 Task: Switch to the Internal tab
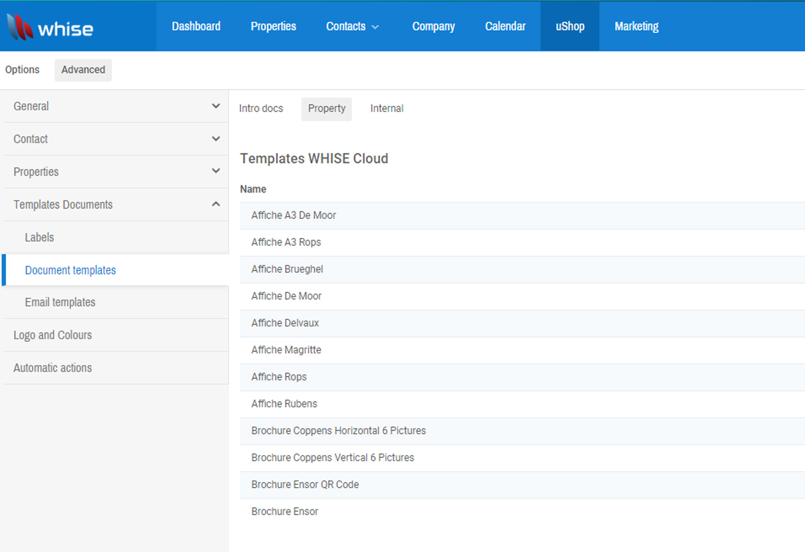click(387, 109)
